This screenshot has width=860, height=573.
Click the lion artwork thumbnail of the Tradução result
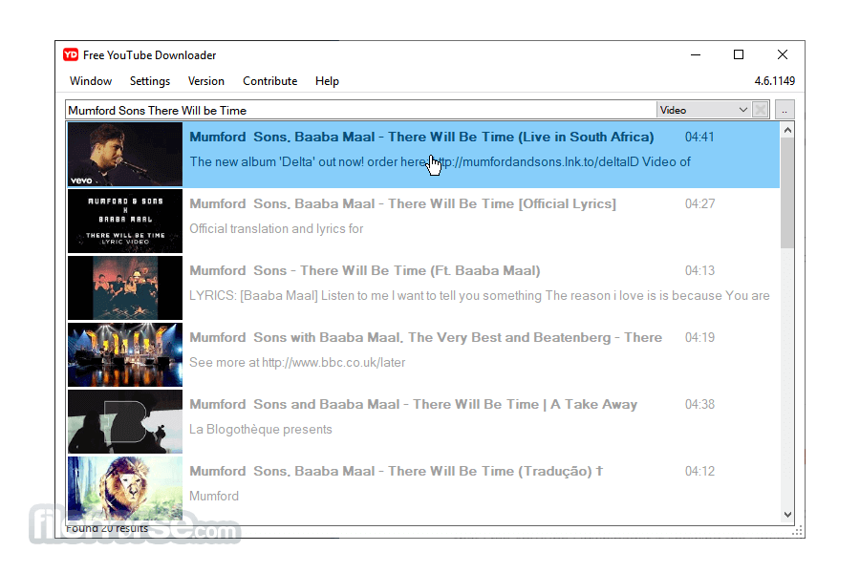point(124,488)
